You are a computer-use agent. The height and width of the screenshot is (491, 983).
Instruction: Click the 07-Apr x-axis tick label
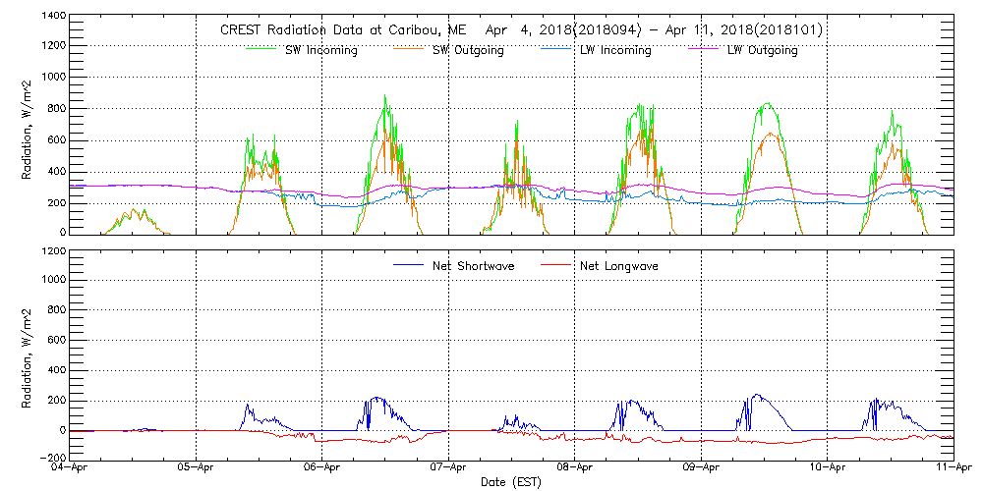(x=448, y=469)
